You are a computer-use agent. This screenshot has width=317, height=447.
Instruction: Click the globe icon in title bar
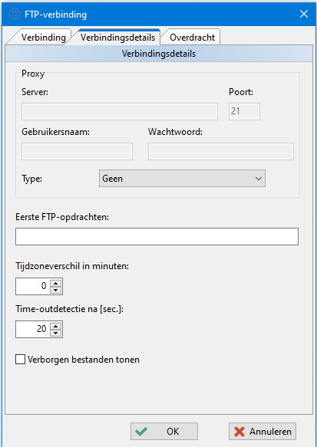[15, 14]
